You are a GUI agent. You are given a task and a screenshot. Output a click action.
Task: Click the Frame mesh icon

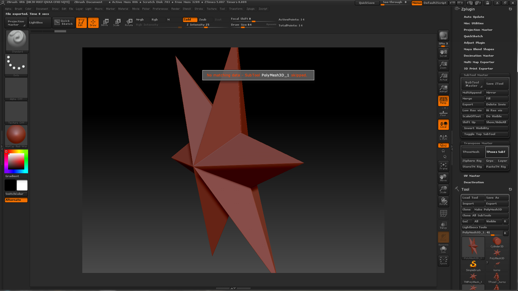(x=443, y=166)
